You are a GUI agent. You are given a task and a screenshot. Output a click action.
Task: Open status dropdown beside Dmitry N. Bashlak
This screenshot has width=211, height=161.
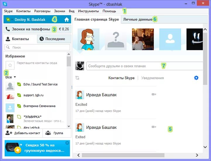point(12,20)
